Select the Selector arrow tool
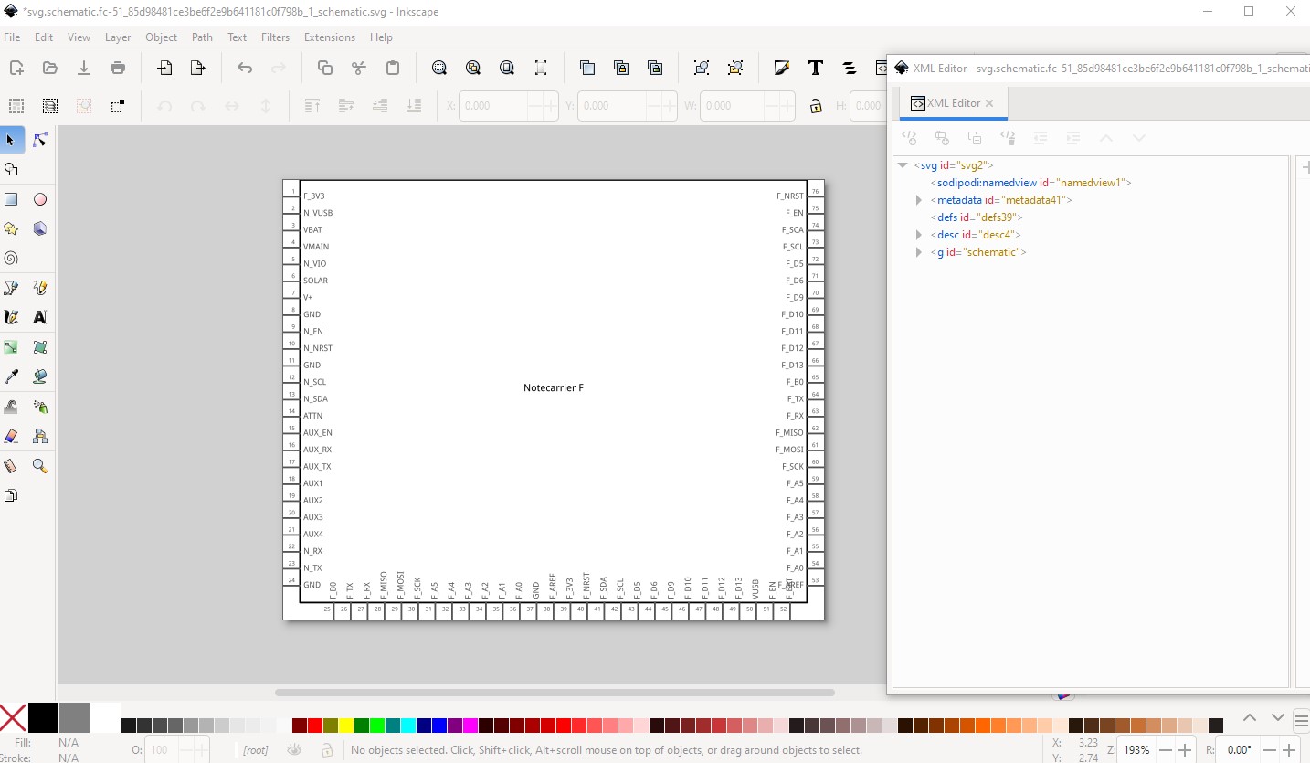 [x=11, y=140]
